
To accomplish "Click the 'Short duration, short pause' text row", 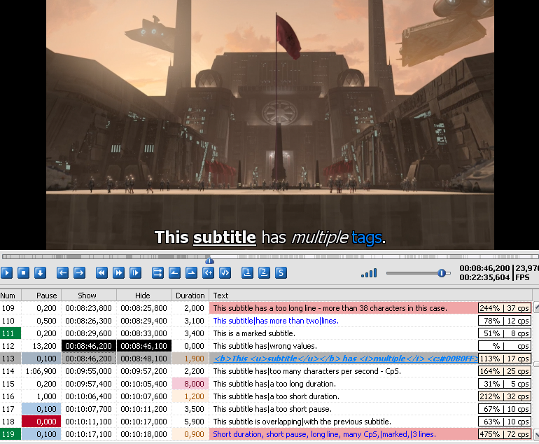I will click(325, 434).
